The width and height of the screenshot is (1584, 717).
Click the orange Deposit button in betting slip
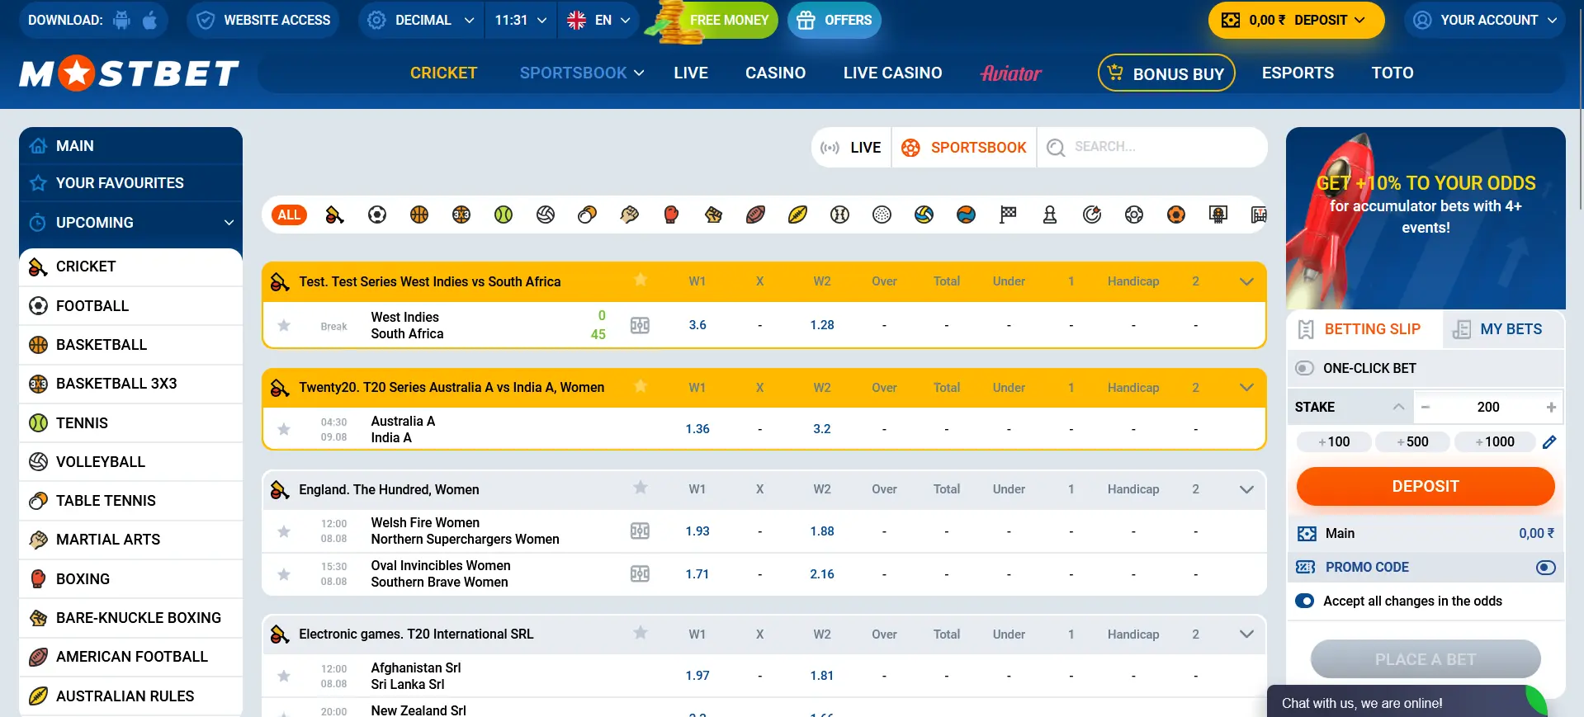click(x=1425, y=487)
